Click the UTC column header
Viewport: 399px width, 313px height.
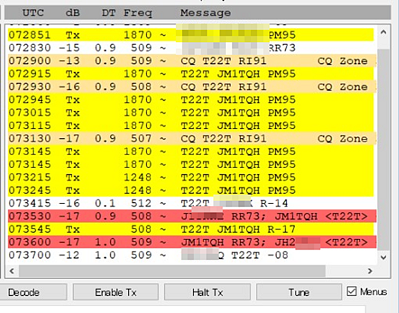tap(33, 13)
